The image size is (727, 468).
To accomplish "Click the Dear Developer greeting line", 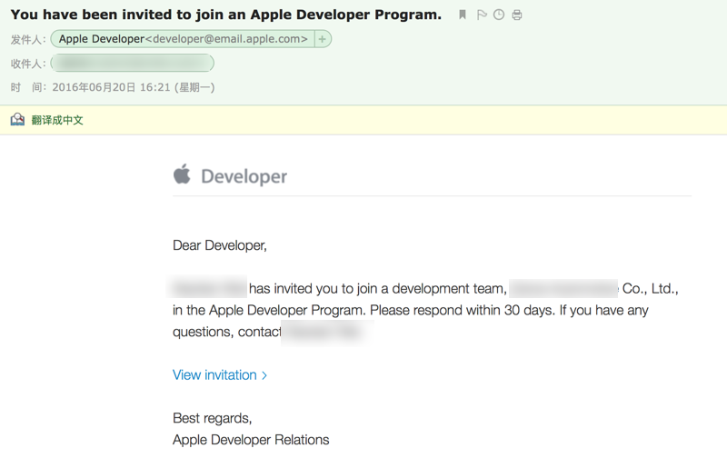I will 220,245.
